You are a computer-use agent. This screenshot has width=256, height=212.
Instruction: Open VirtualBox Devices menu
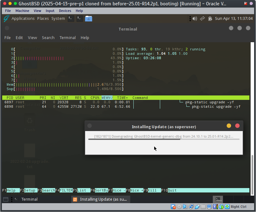65,11
